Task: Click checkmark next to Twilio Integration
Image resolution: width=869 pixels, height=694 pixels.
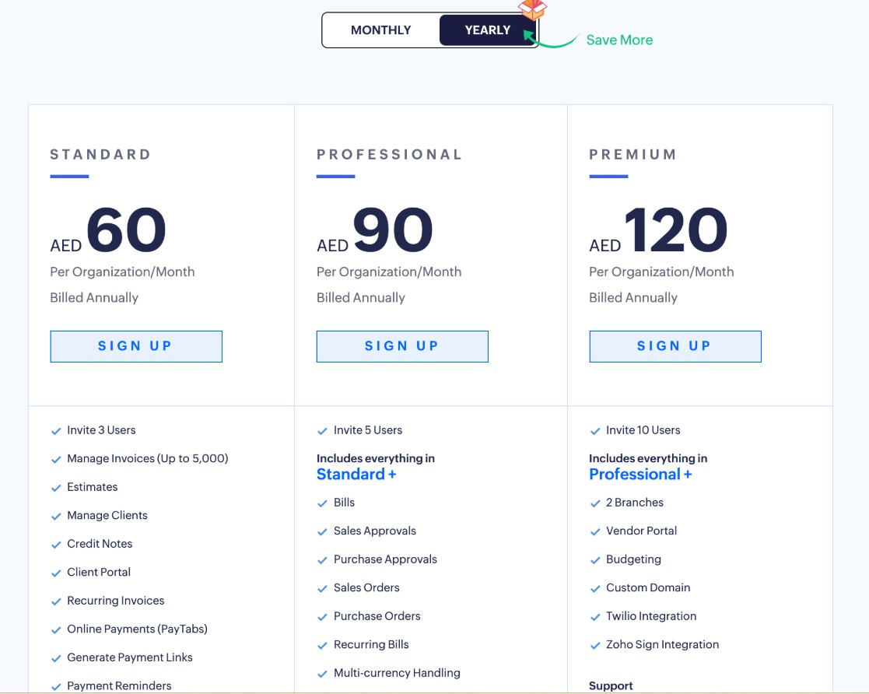Action: (x=595, y=617)
